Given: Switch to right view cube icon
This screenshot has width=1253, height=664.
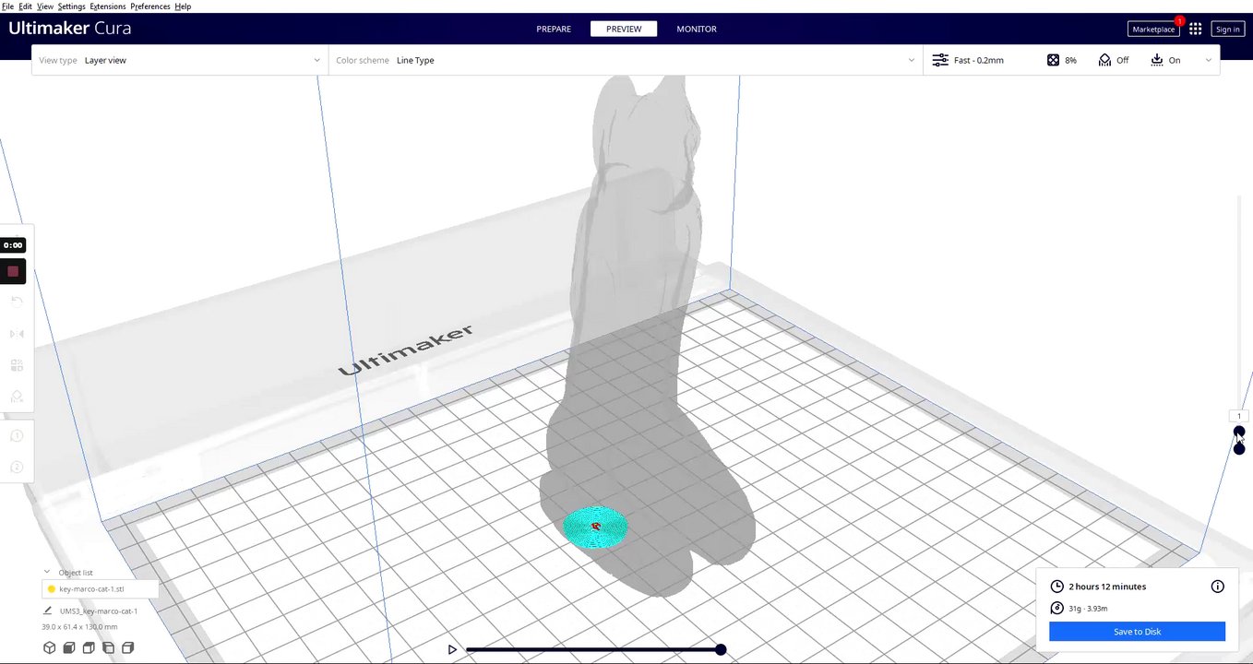Looking at the screenshot, I should (128, 648).
